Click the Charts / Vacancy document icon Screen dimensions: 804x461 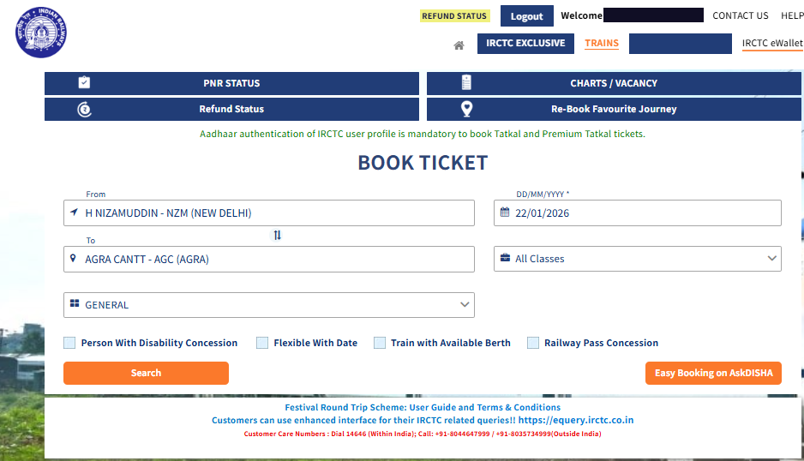(x=466, y=83)
